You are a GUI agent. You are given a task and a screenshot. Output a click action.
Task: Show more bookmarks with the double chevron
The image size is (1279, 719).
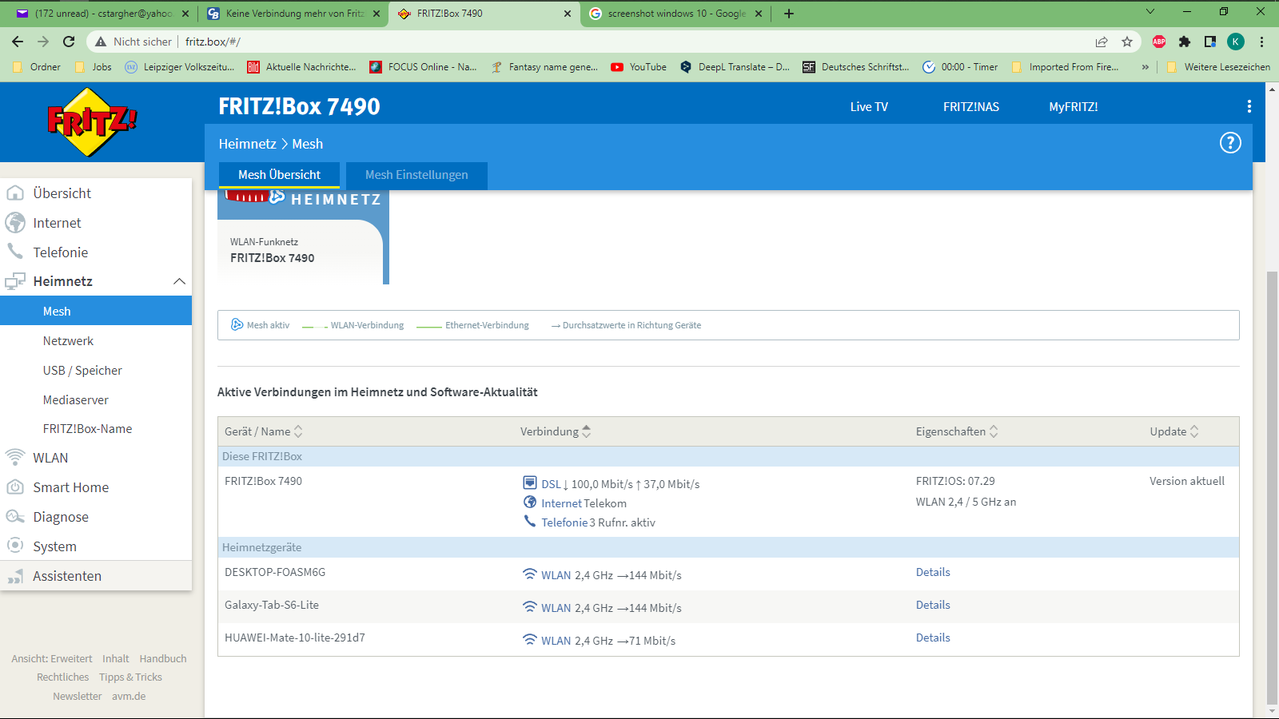pos(1146,67)
